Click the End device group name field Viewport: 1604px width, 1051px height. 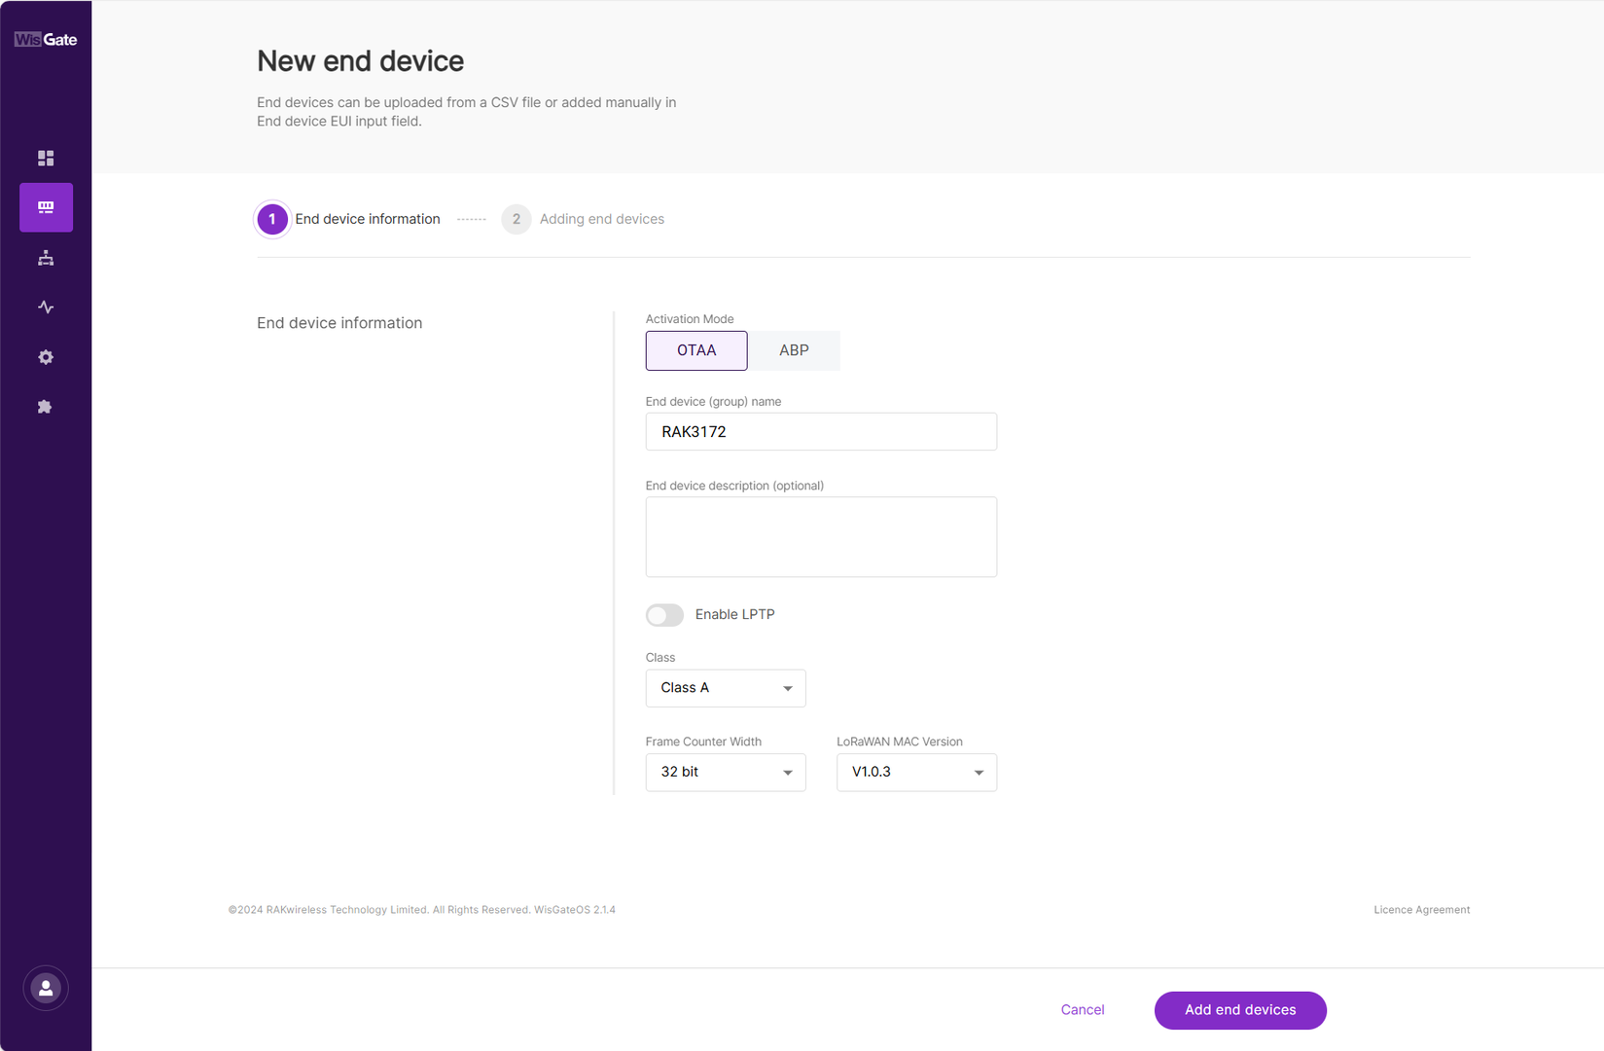[x=821, y=432]
